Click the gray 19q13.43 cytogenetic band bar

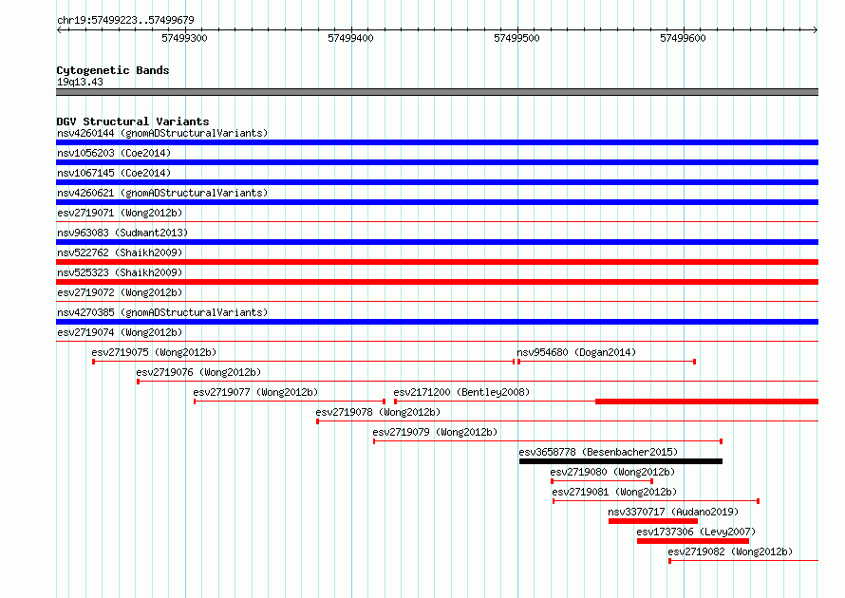click(x=437, y=92)
